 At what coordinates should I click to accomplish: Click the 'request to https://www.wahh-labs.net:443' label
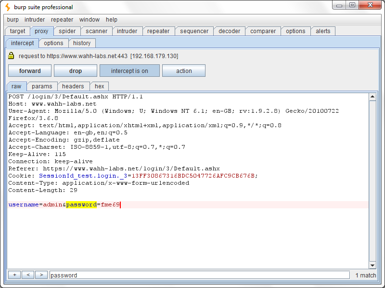73,56
